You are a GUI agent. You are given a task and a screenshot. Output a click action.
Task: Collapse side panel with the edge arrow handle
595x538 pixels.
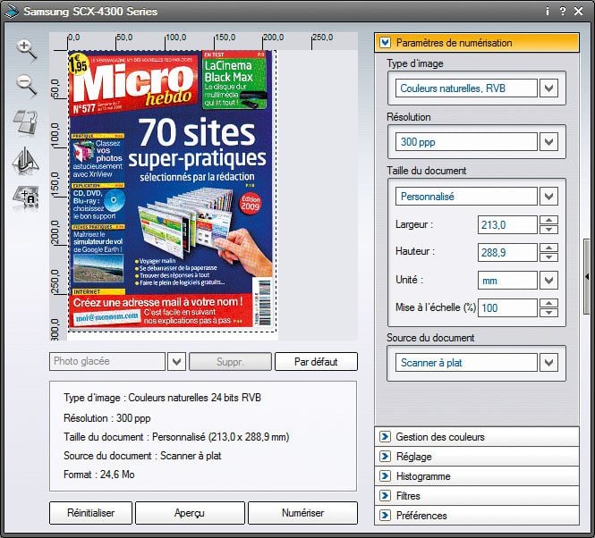[x=587, y=277]
